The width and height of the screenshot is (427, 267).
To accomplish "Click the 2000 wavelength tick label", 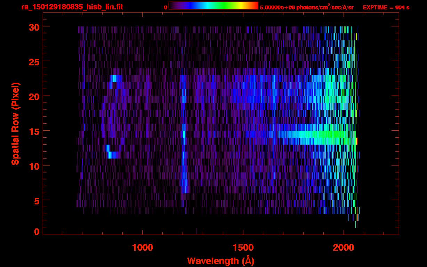I will click(x=344, y=248).
